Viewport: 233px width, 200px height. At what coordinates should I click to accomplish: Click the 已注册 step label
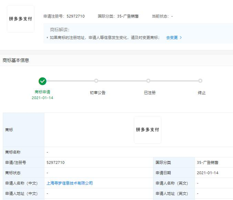tap(150, 93)
